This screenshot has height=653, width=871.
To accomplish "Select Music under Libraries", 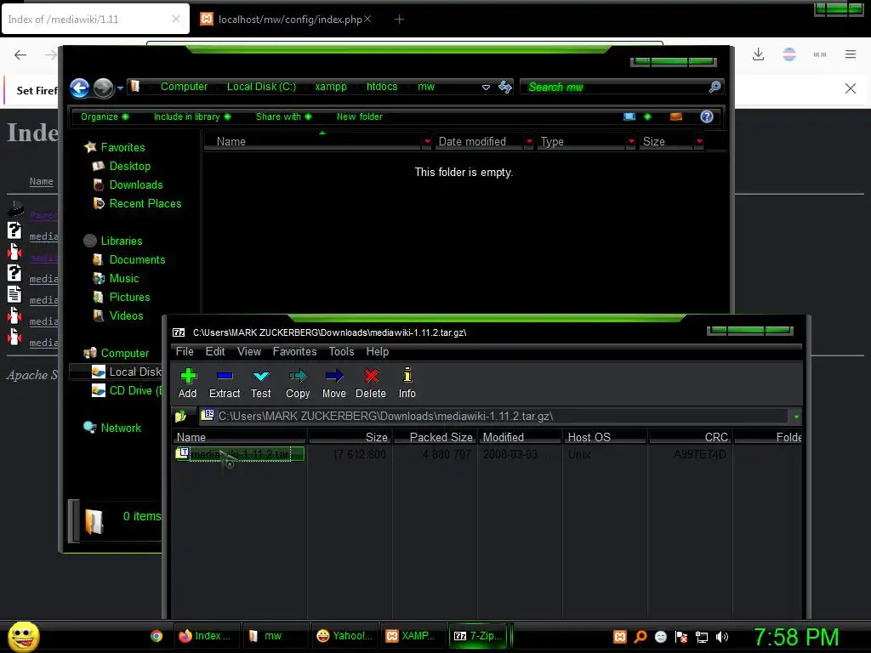I will tap(124, 279).
